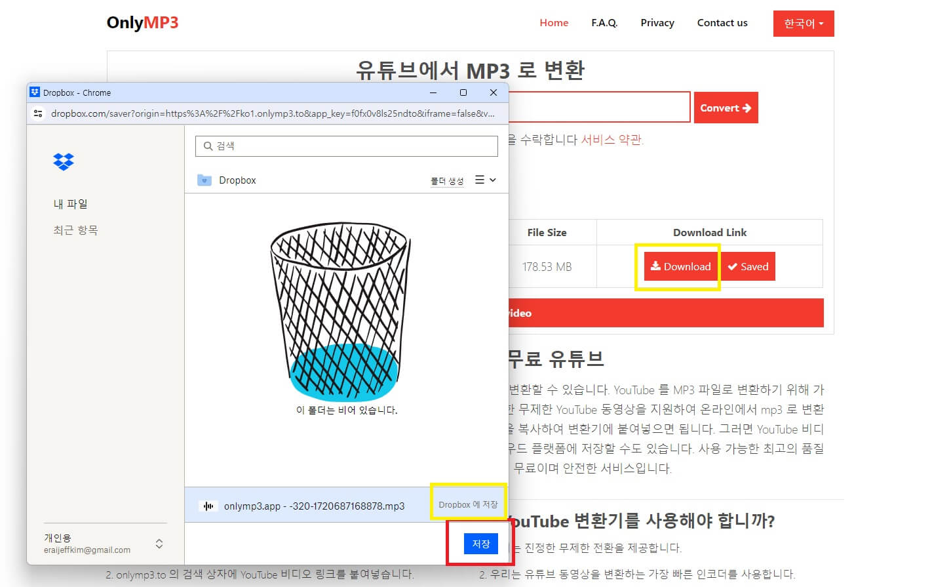Image resolution: width=932 pixels, height=587 pixels.
Task: Go to the Privacy page
Action: (x=657, y=23)
